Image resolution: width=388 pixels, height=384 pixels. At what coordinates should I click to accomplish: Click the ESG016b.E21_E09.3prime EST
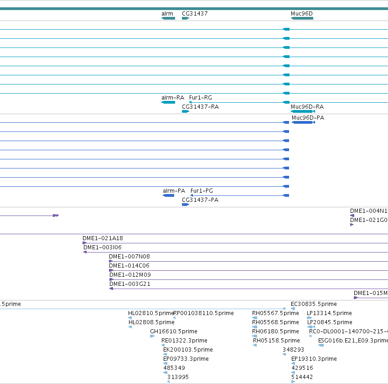tap(321, 345)
